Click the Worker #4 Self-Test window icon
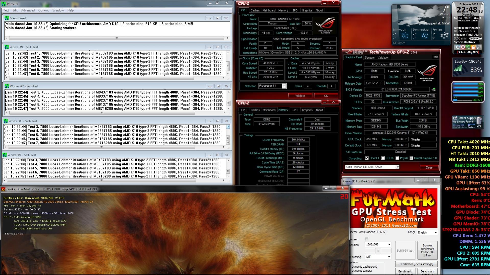 [5, 155]
